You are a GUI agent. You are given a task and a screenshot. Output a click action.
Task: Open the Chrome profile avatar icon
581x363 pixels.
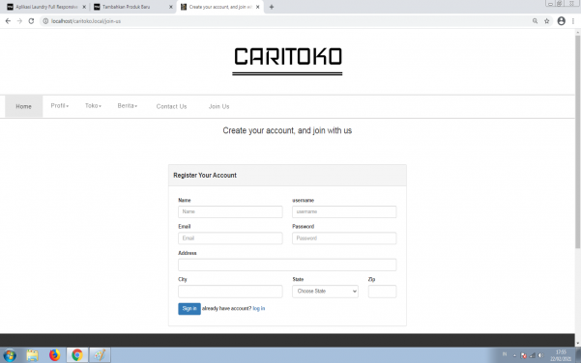click(x=562, y=21)
